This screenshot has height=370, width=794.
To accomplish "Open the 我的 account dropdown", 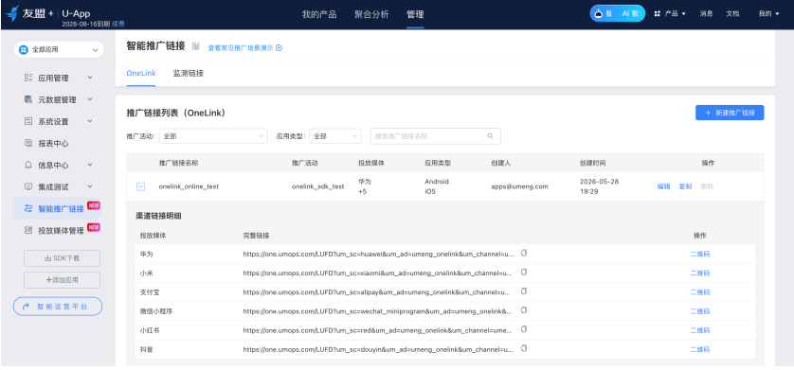I will pos(768,13).
